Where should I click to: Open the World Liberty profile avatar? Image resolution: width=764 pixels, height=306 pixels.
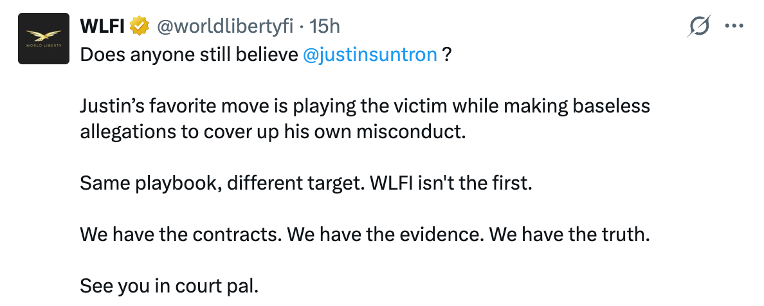(44, 39)
